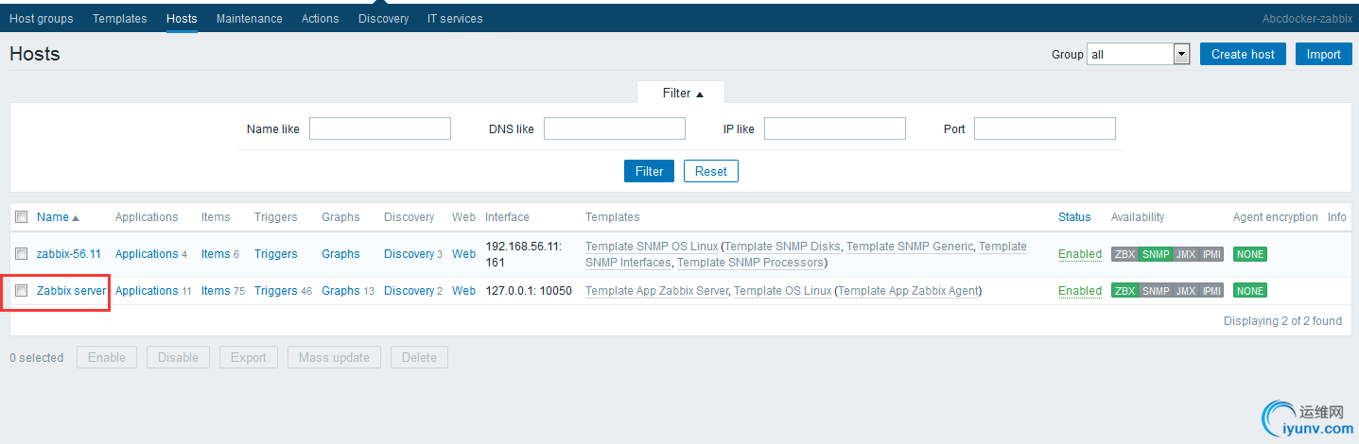1359x444 pixels.
Task: Open the Template App Zabbix Agent link
Action: coord(909,291)
